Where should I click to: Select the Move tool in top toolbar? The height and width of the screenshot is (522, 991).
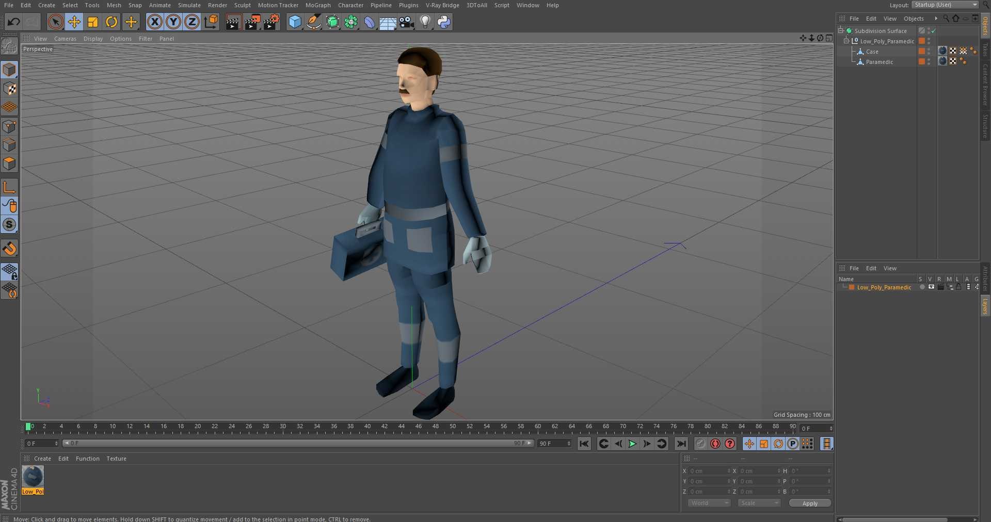pyautogui.click(x=74, y=22)
